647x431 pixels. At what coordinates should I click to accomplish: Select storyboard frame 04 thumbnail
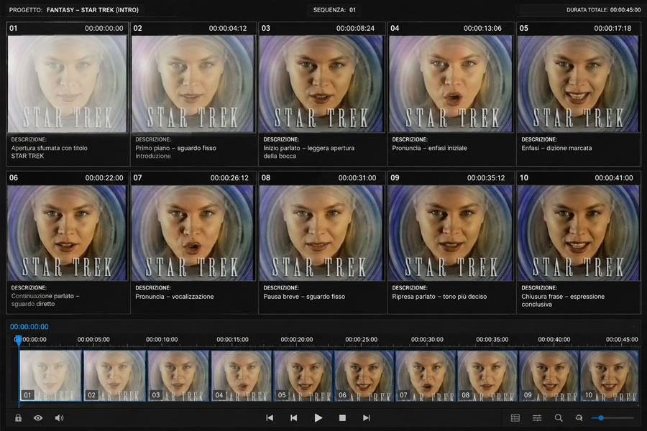[450, 84]
